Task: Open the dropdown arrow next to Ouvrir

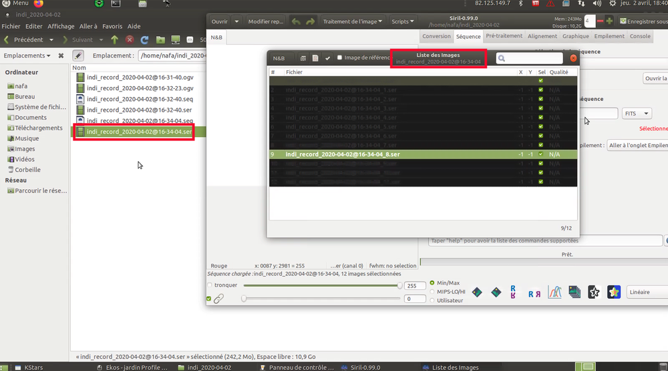Action: pyautogui.click(x=236, y=21)
